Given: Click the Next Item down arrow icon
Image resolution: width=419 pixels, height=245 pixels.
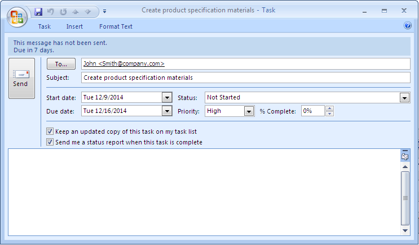Looking at the screenshot, I should (87, 11).
